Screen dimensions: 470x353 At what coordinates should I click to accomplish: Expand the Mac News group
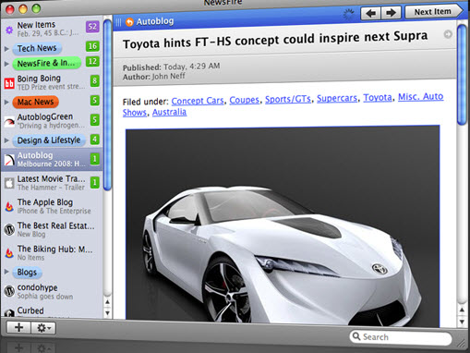(6, 102)
